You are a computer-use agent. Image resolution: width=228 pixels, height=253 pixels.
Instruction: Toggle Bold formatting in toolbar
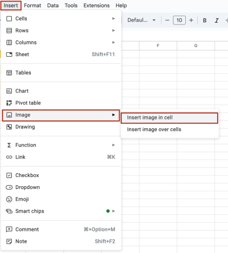[204, 20]
